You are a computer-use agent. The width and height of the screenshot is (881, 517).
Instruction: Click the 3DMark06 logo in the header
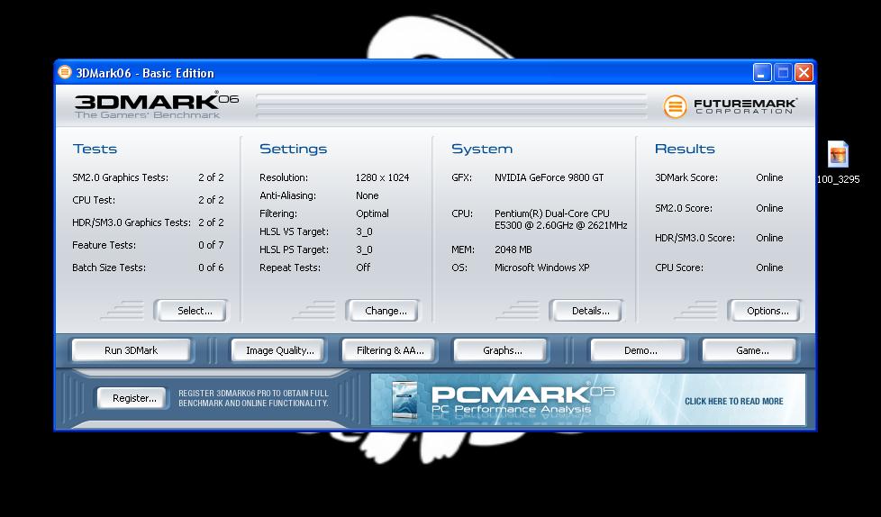click(x=156, y=105)
